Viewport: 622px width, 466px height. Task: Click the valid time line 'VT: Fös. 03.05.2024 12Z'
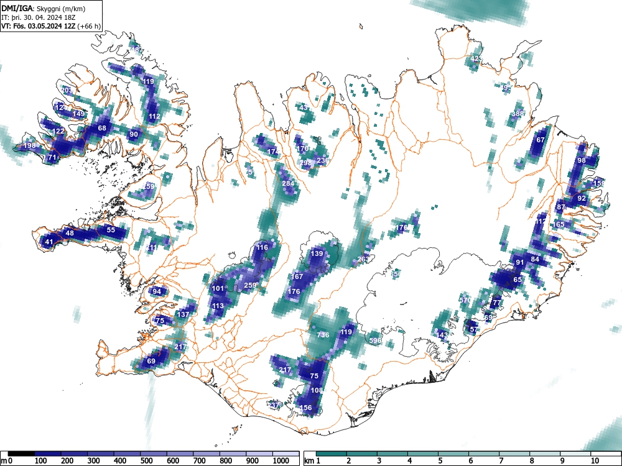pos(39,26)
